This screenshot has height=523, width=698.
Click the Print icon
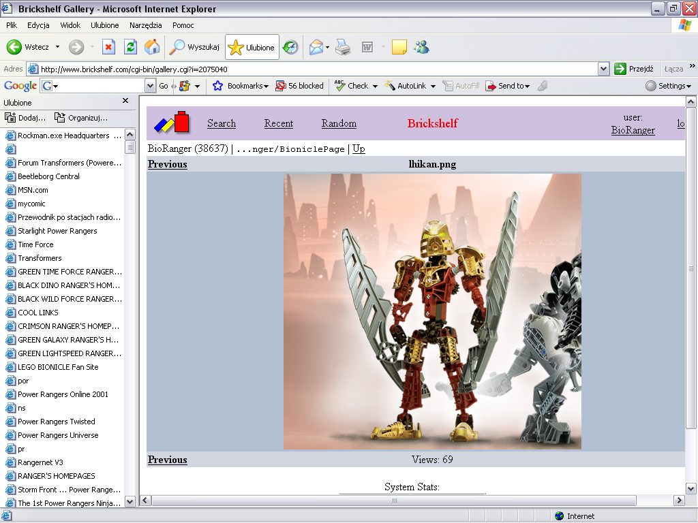[343, 47]
